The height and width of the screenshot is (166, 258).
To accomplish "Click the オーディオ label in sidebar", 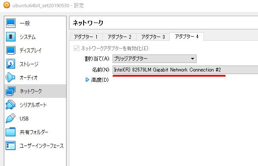I will (x=29, y=77).
